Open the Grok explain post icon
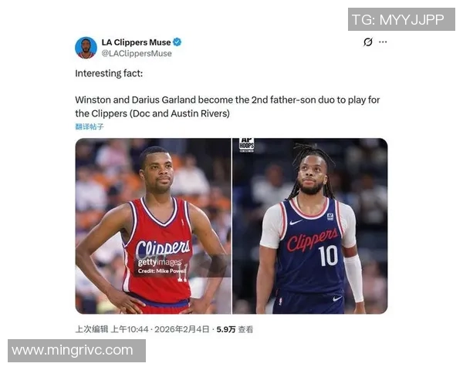 tap(368, 42)
